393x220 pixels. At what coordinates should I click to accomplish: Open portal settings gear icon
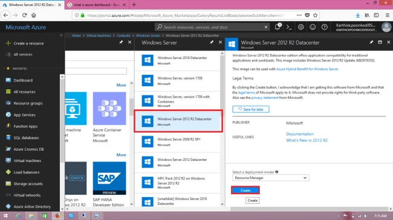300,27
